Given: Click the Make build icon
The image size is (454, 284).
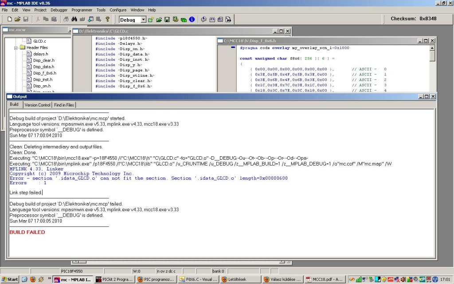Looking at the screenshot, I should pyautogui.click(x=204, y=20).
